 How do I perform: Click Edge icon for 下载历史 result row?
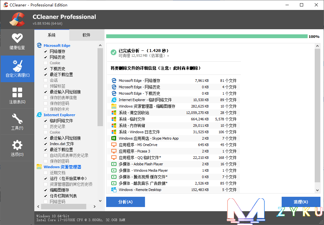114,93
